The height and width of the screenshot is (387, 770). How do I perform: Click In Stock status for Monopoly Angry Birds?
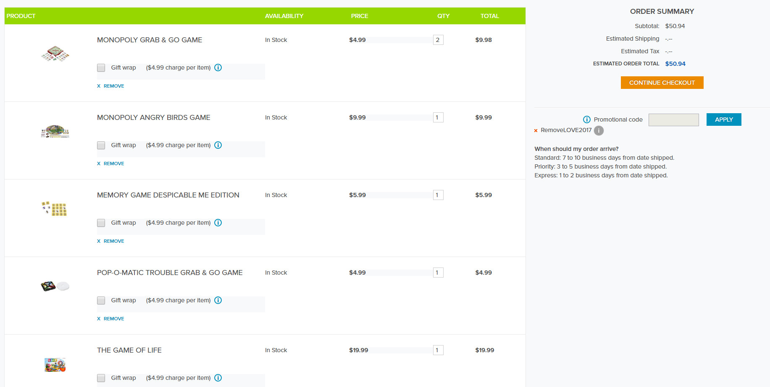tap(276, 117)
